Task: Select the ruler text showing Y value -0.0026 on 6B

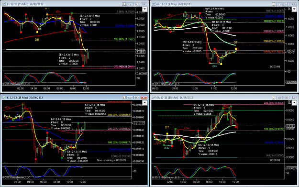Action: [192, 47]
